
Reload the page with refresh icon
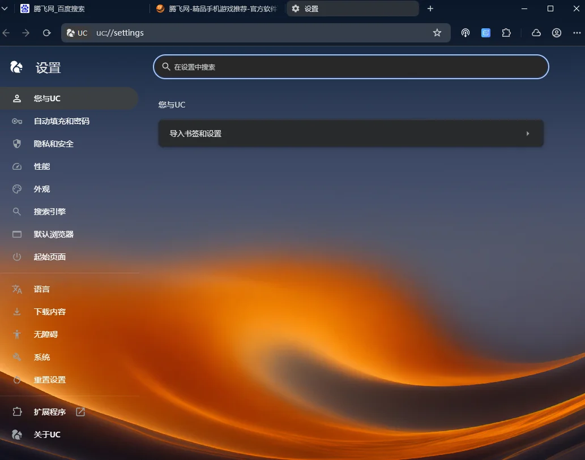coord(46,33)
